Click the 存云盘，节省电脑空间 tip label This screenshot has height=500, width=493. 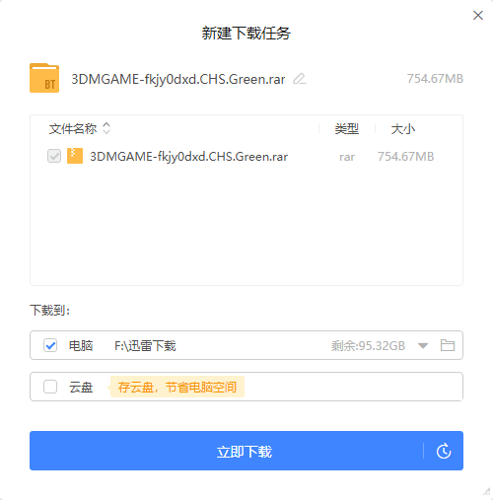coord(177,387)
